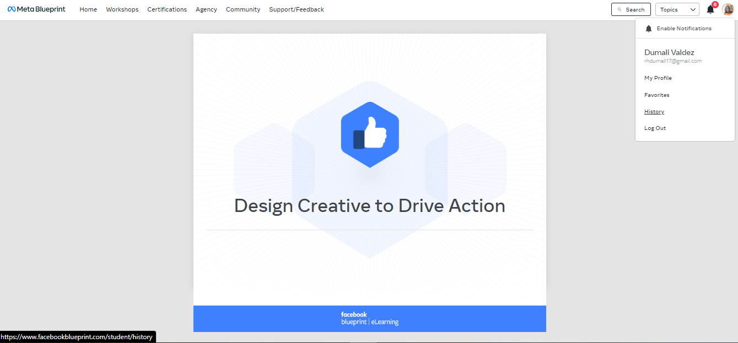The width and height of the screenshot is (738, 343).
Task: Open the notifications bell icon
Action: [710, 9]
